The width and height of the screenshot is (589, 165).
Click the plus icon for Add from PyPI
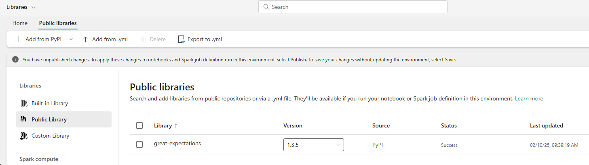[x=19, y=39]
